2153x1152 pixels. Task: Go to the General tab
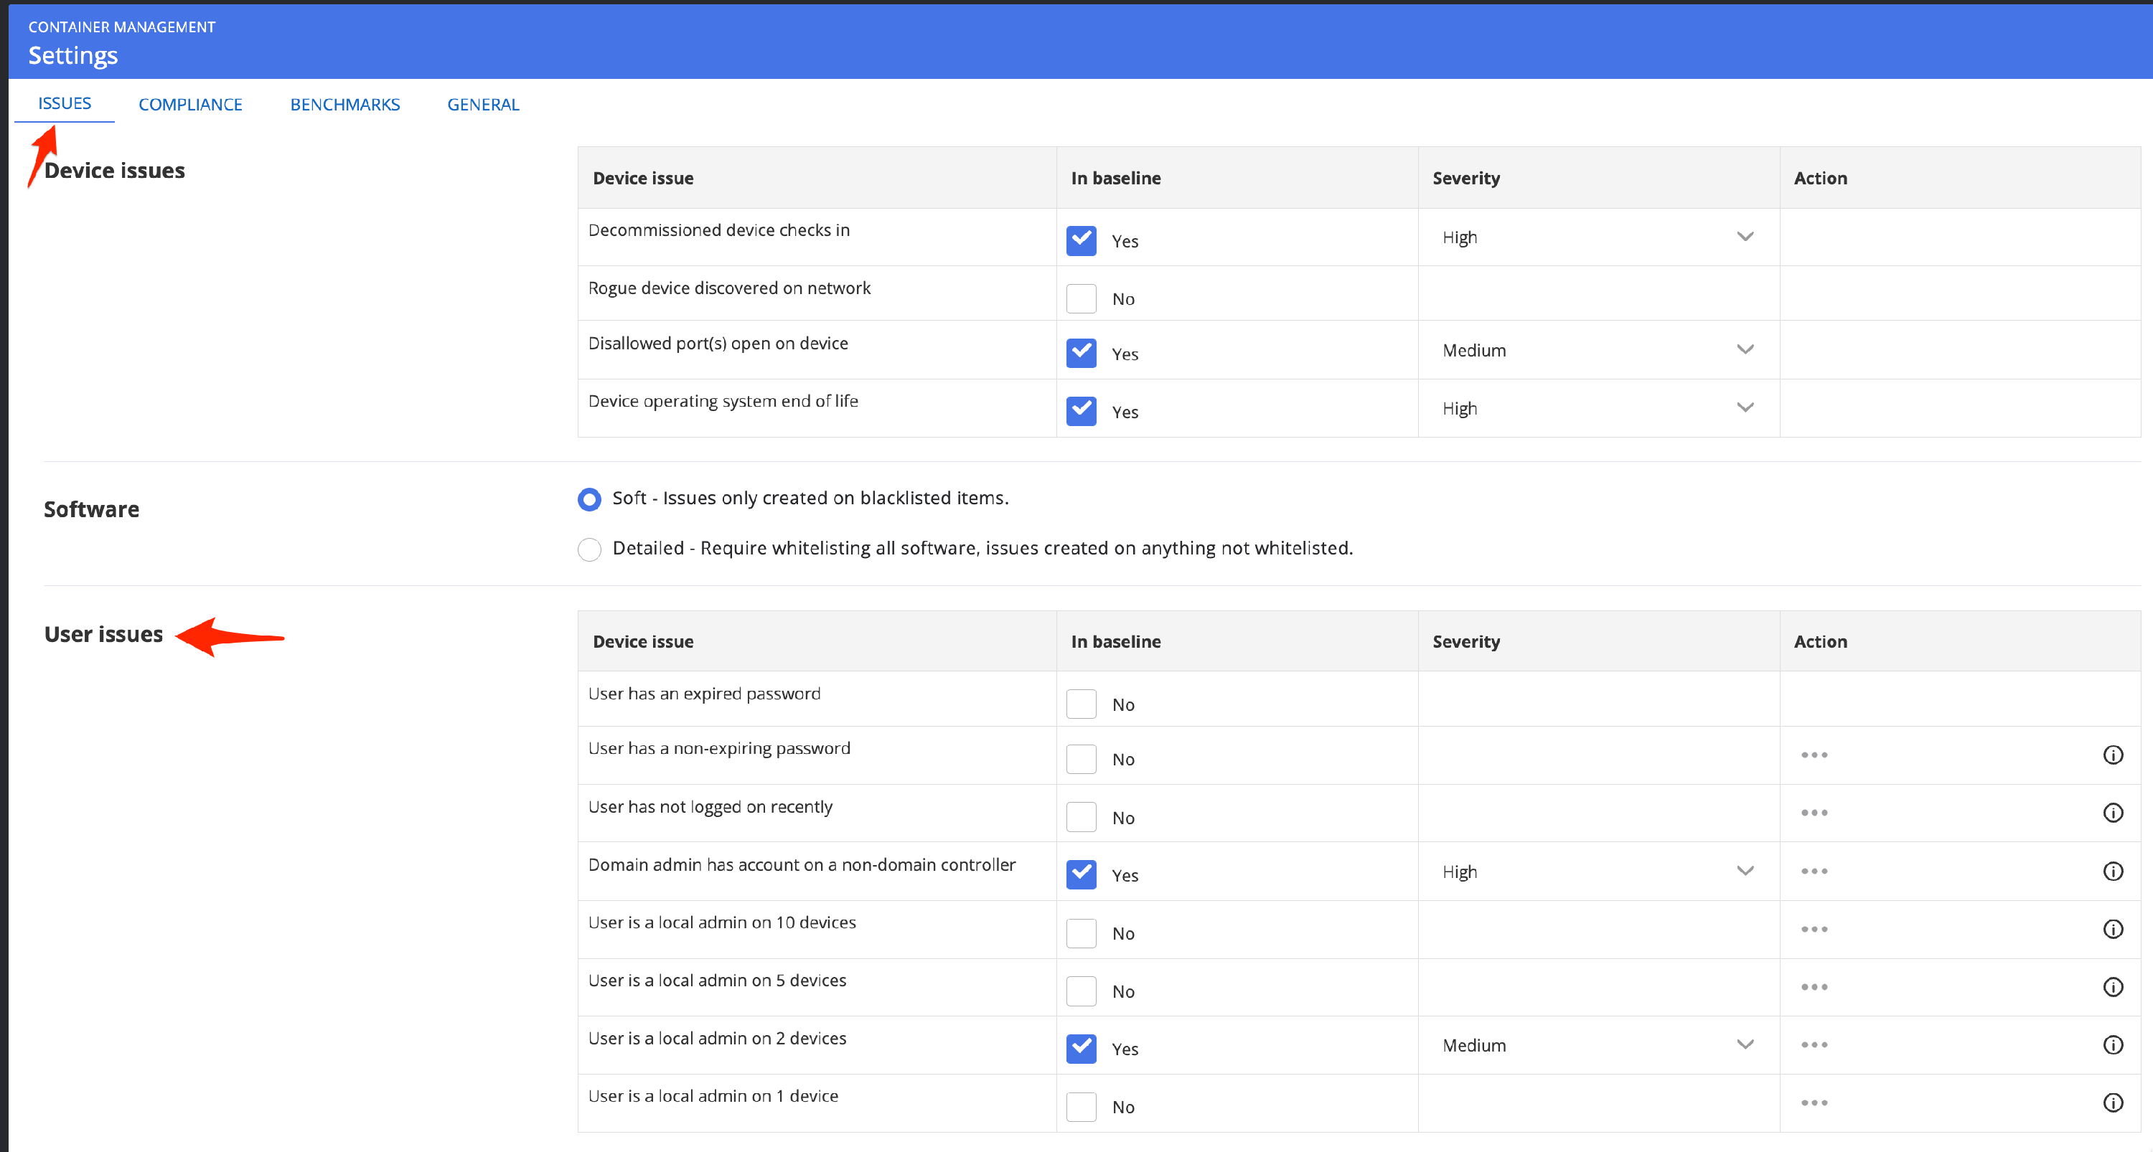coord(483,105)
